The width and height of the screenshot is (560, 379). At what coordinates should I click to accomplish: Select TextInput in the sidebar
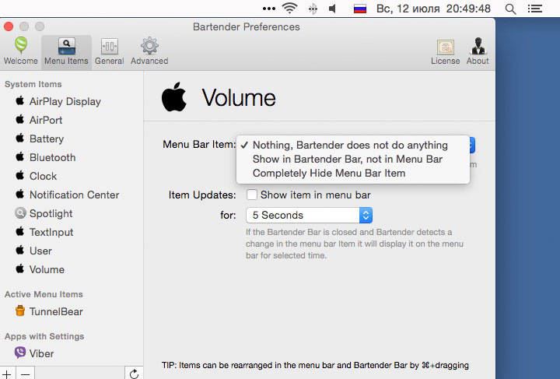coord(44,232)
